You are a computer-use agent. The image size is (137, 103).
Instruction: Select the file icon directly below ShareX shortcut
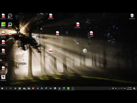pyautogui.click(x=10, y=34)
